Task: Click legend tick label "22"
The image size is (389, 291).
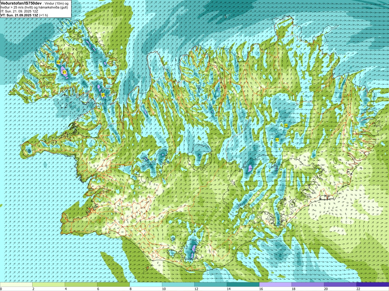Action: [x=358, y=289]
